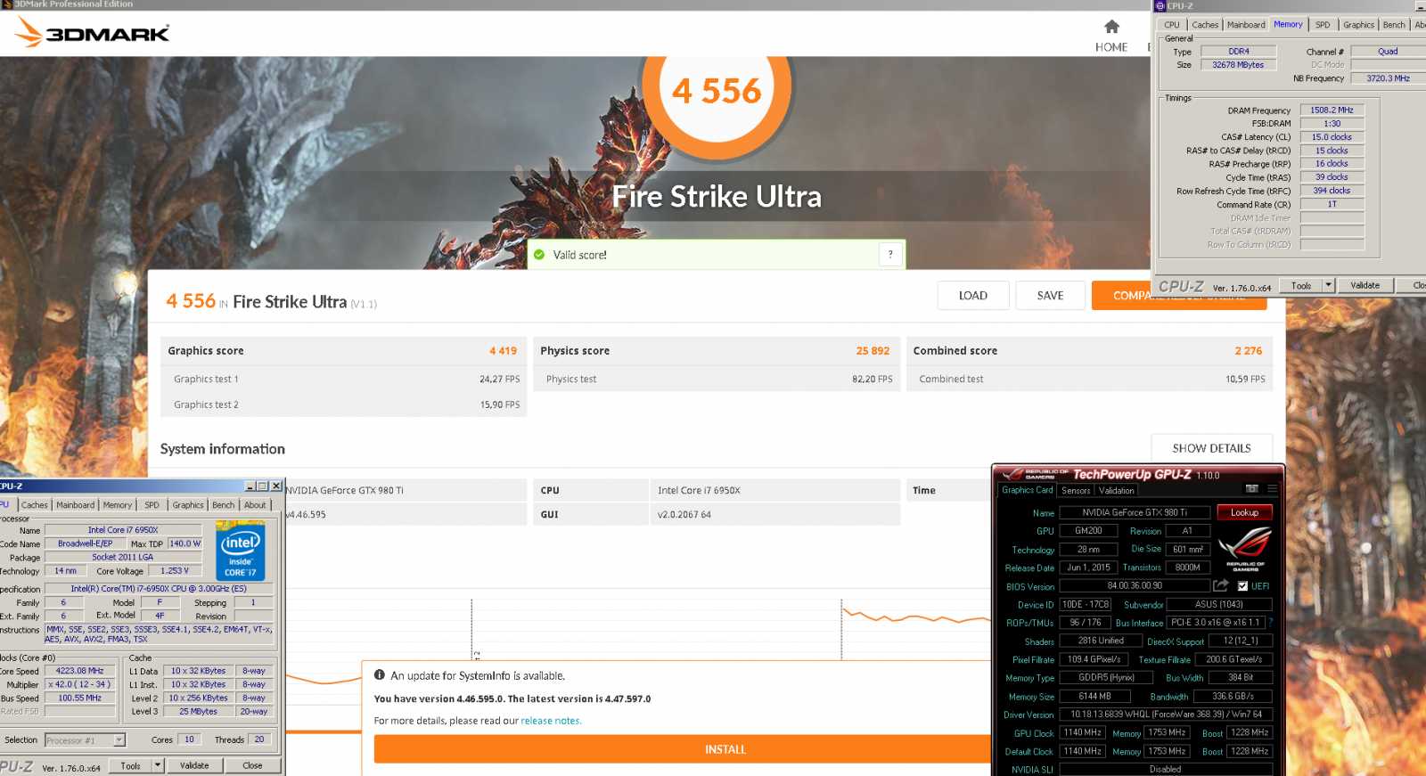This screenshot has height=776, width=1426.
Task: Click GPU-Z Name field GTX 980 Ti
Action: pyautogui.click(x=1135, y=512)
